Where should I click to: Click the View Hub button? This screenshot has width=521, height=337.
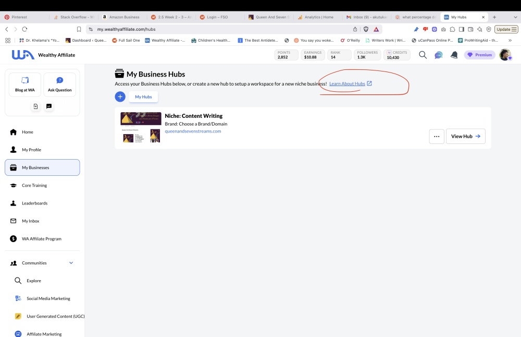465,136
